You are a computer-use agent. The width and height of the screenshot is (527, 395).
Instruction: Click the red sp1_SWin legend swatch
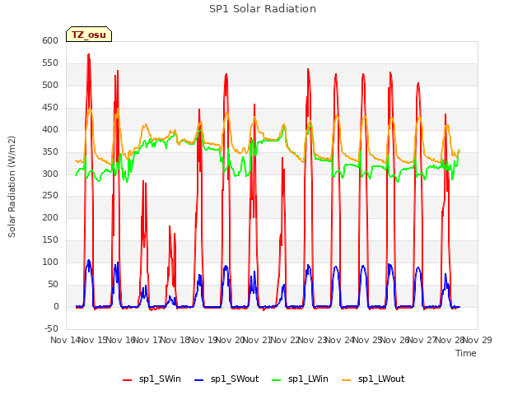click(128, 380)
